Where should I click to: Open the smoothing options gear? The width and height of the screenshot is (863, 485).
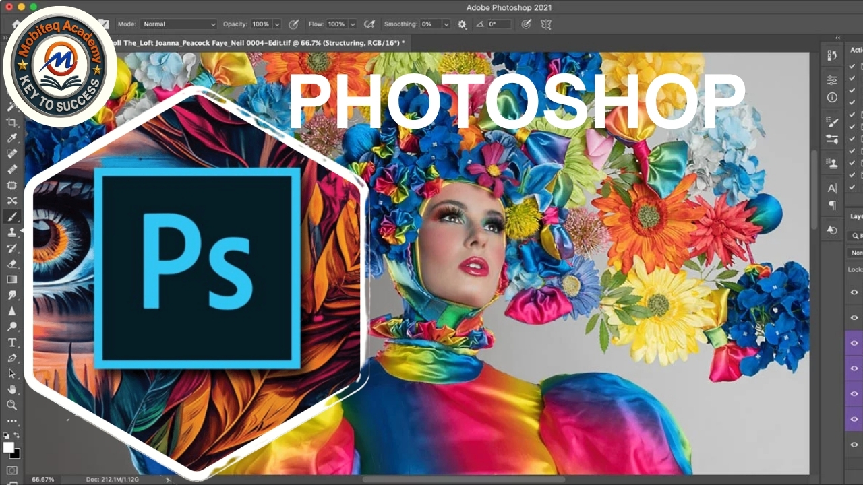[462, 24]
